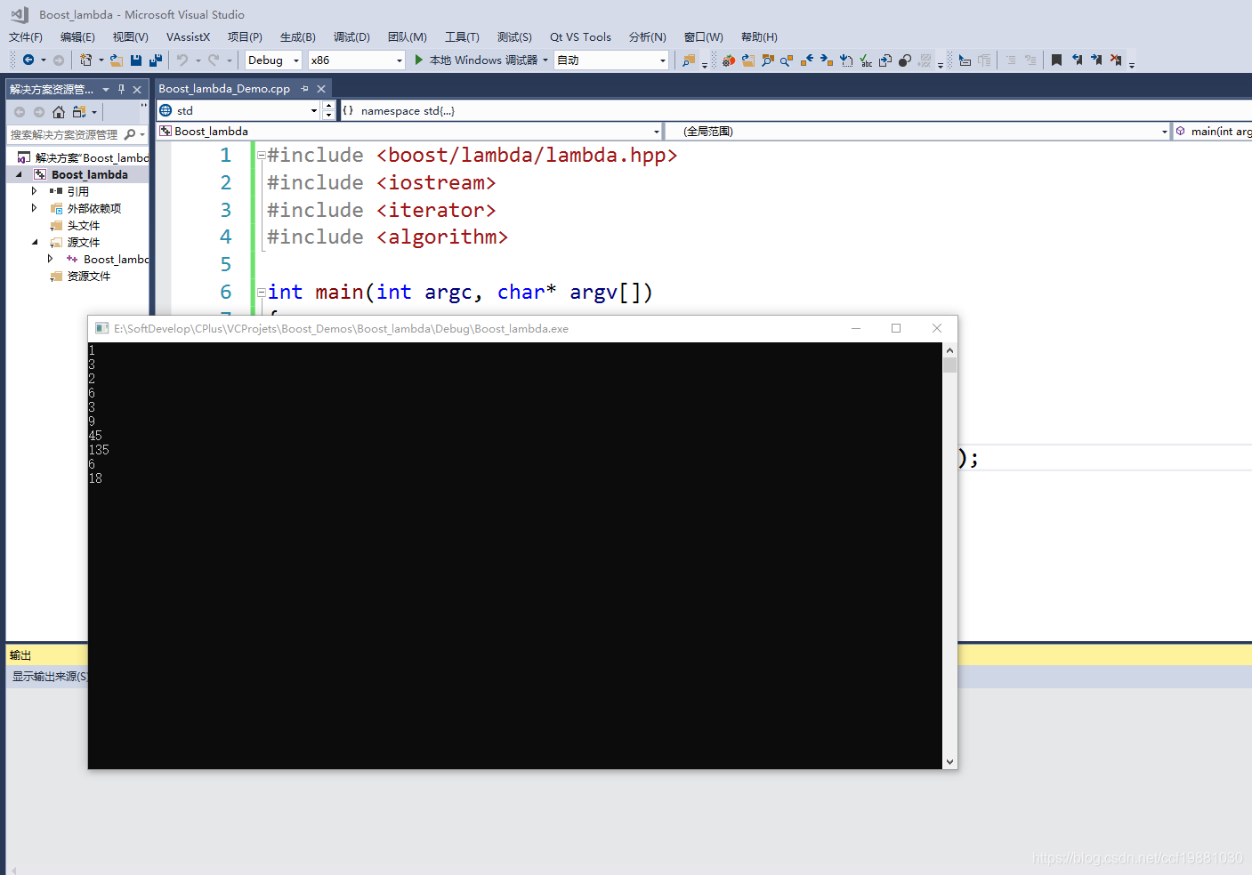This screenshot has width=1252, height=875.
Task: Click VAssistX next-in-scope arrow icon
Action: click(826, 60)
